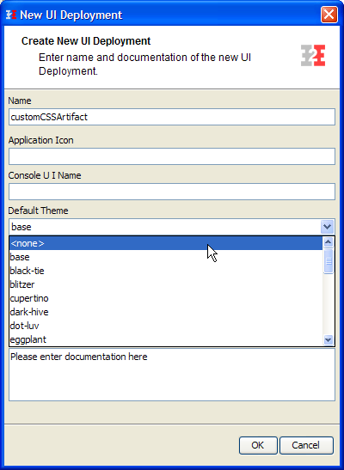Click the Console U I Name field
Viewport: 344px width, 470px height.
point(172,192)
